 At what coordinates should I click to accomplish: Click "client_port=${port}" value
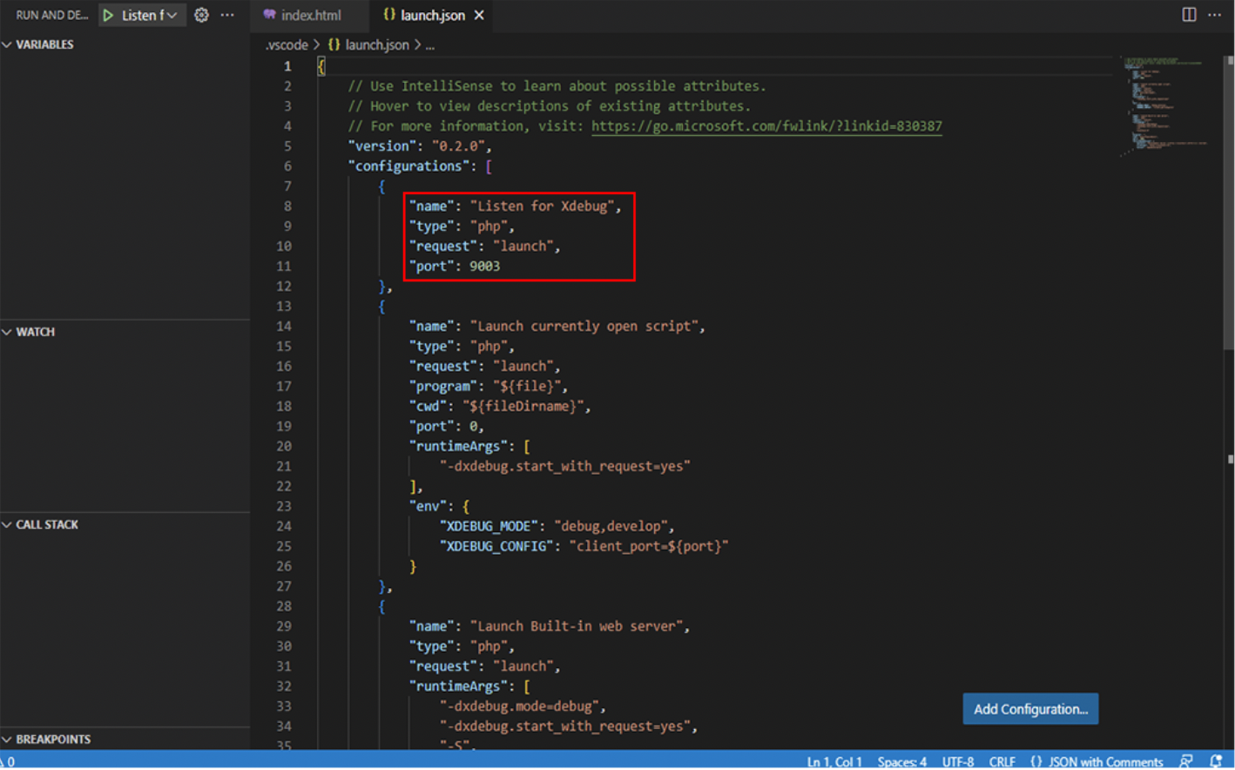pyautogui.click(x=649, y=547)
